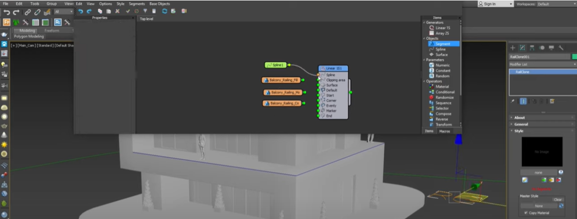
Task: Click the RailClone Rc toolbar icon
Action: point(58,22)
